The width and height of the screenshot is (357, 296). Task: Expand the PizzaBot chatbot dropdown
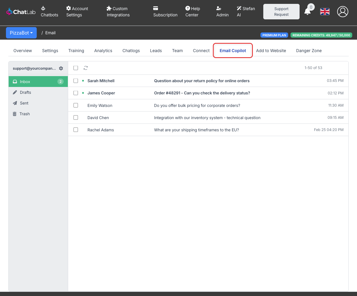tap(21, 33)
